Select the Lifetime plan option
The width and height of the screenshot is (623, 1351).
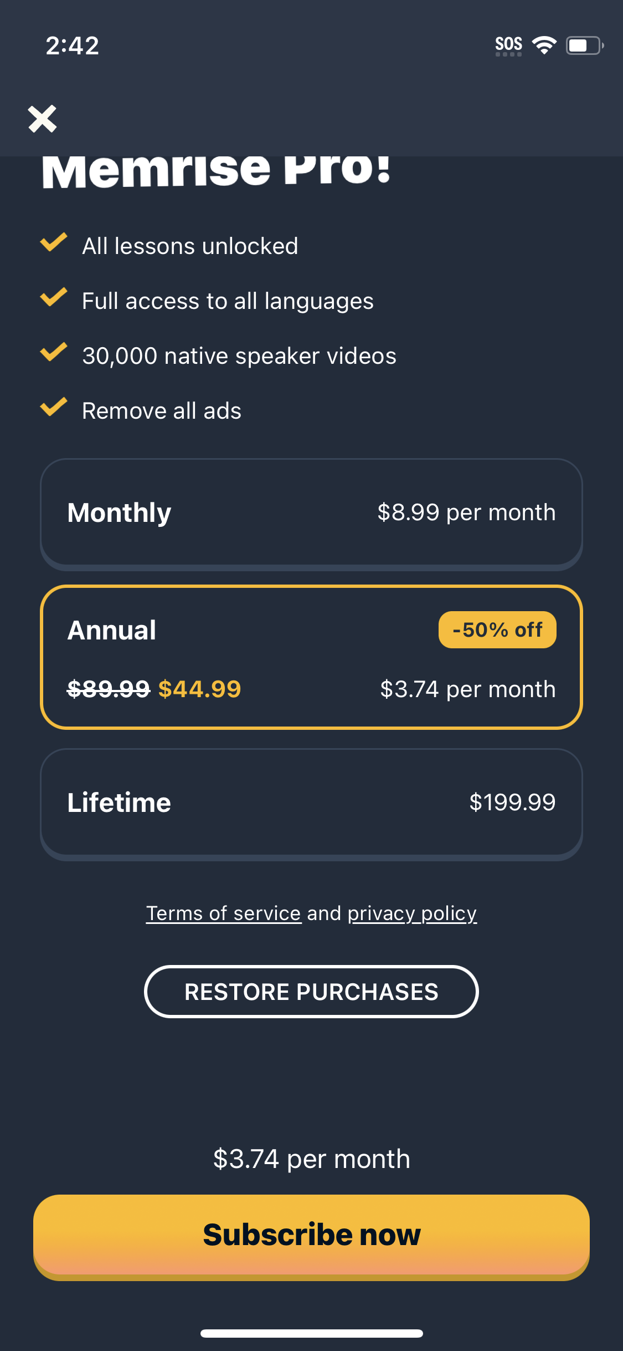[310, 802]
